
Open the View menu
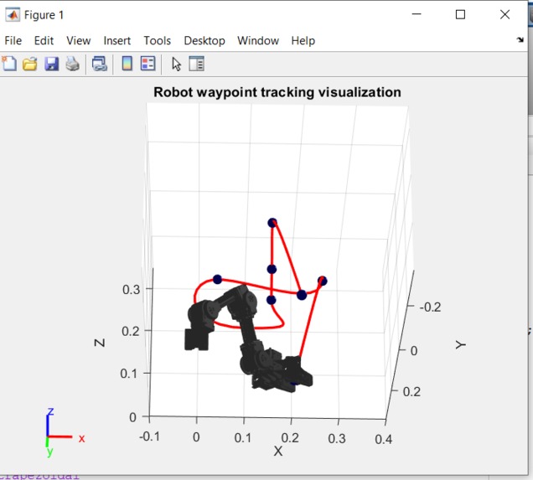pyautogui.click(x=79, y=41)
